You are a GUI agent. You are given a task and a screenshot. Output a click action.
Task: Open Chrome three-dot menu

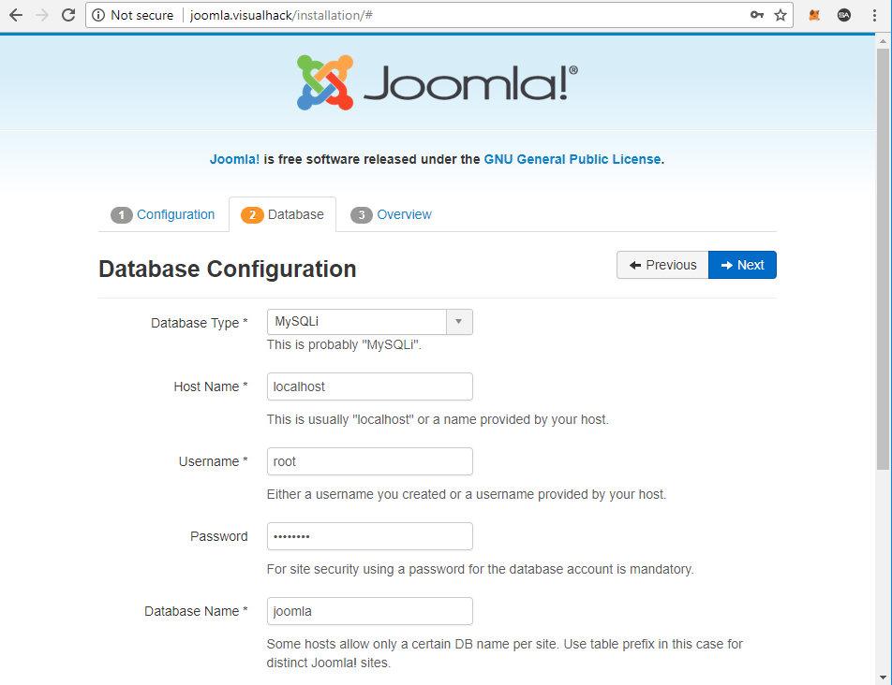pos(874,15)
